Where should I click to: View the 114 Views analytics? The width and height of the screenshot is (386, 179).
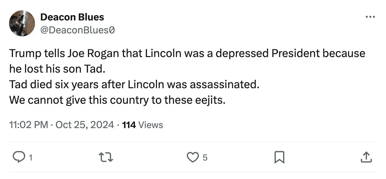tap(143, 125)
